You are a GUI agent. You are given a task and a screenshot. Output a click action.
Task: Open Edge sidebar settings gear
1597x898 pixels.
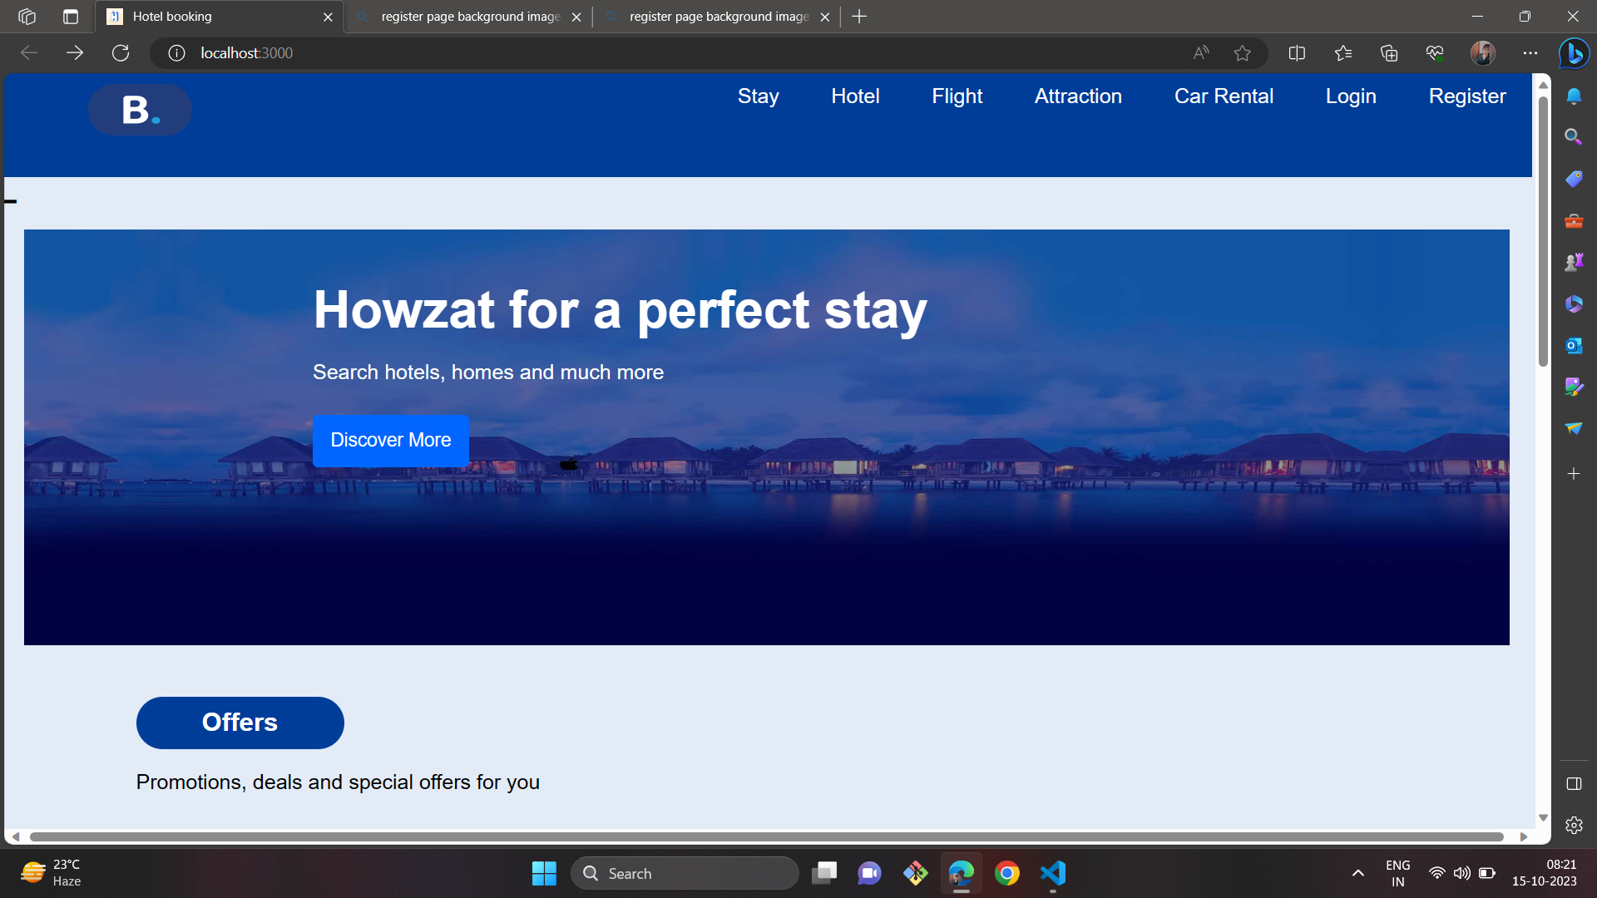coord(1573,825)
